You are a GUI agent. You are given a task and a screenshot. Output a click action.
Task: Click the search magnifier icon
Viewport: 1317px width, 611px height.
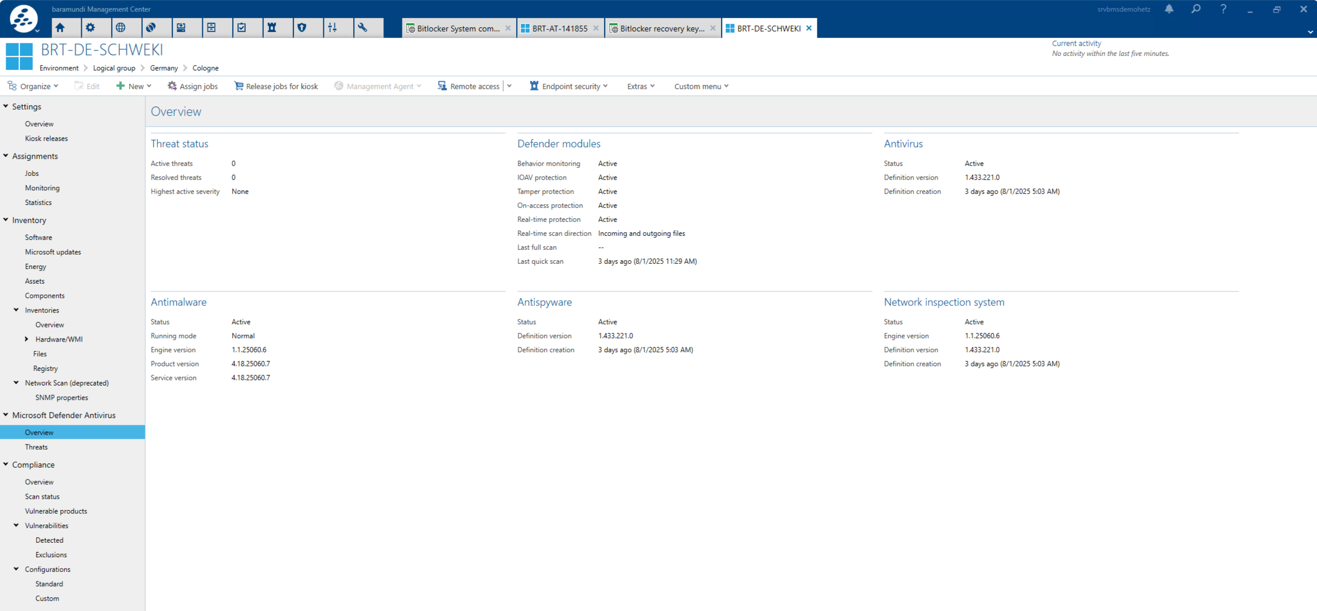[1196, 9]
